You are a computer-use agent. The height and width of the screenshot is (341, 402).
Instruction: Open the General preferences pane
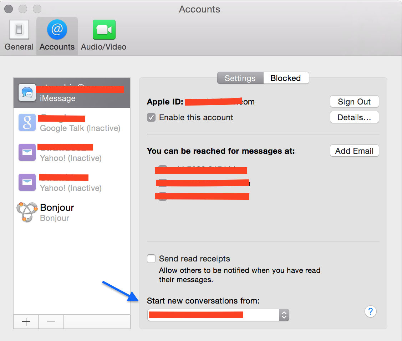coord(19,35)
